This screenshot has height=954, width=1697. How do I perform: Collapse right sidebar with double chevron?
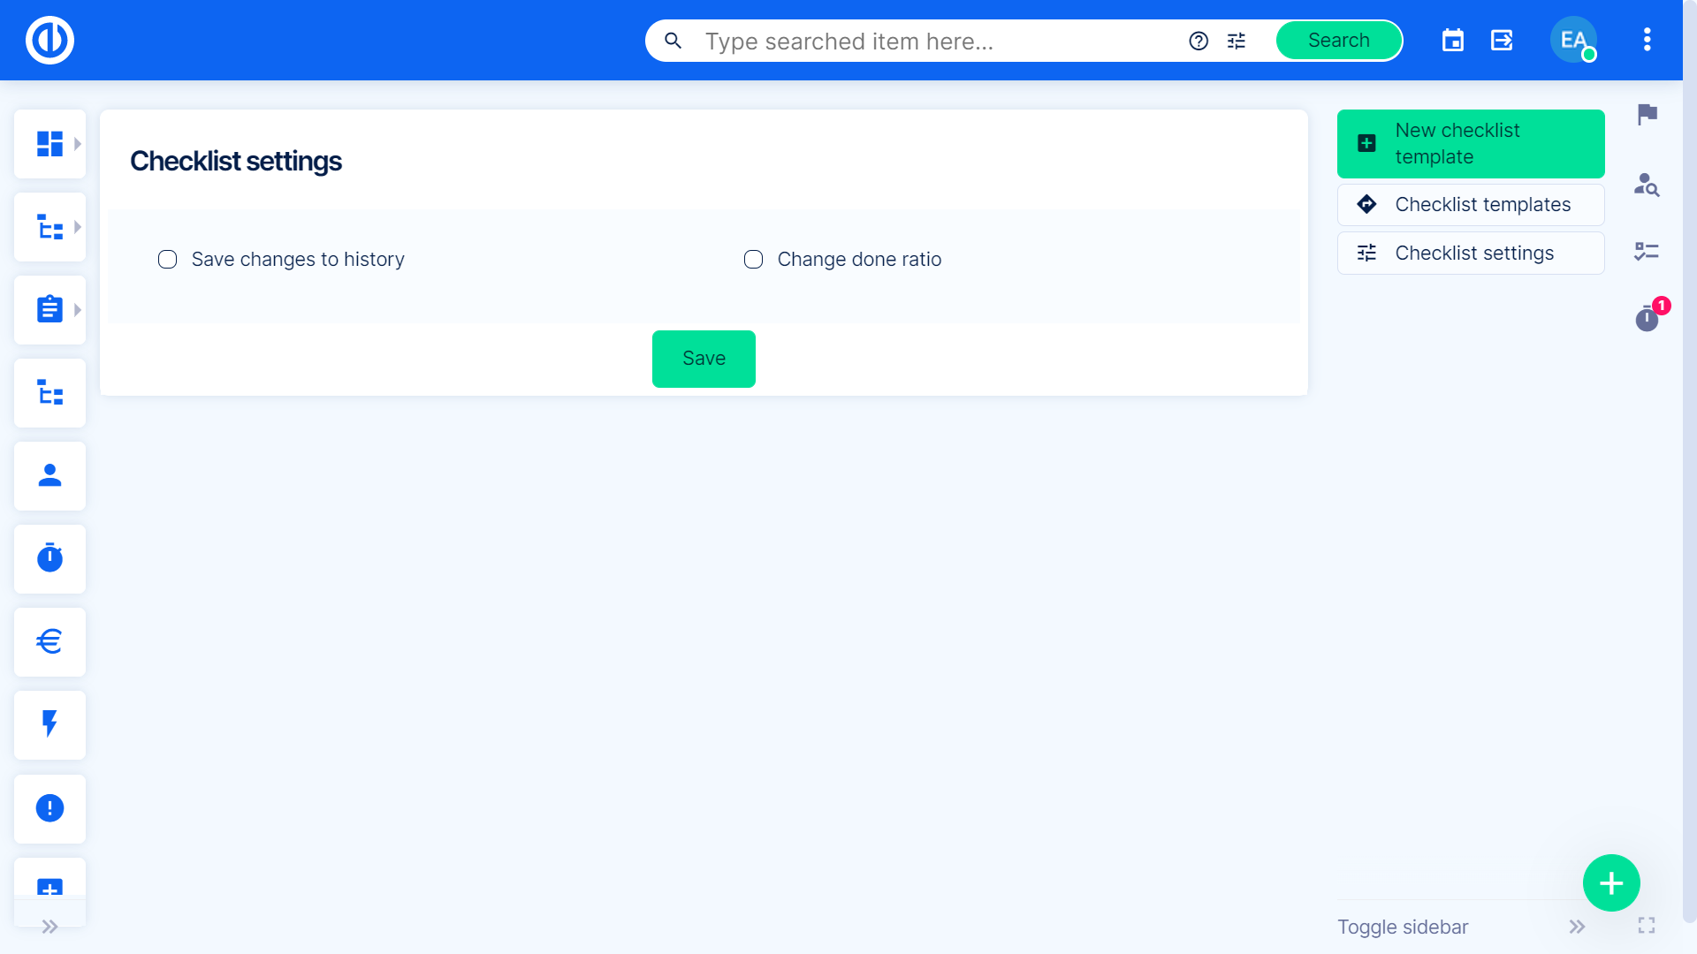click(x=1577, y=927)
